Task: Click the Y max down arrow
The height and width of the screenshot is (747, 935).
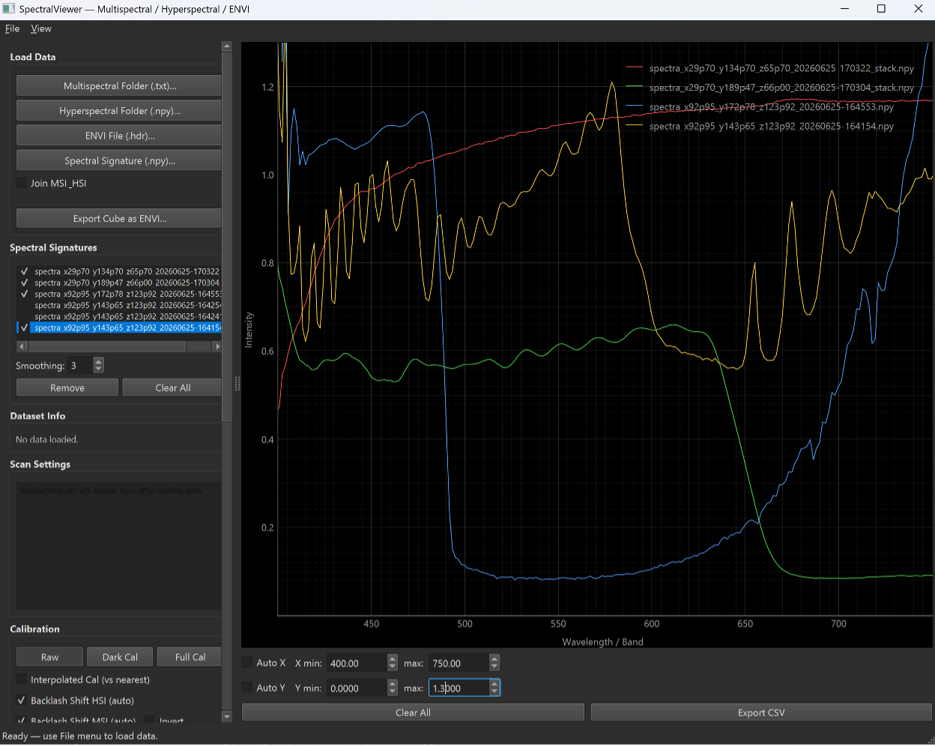Action: tap(494, 692)
